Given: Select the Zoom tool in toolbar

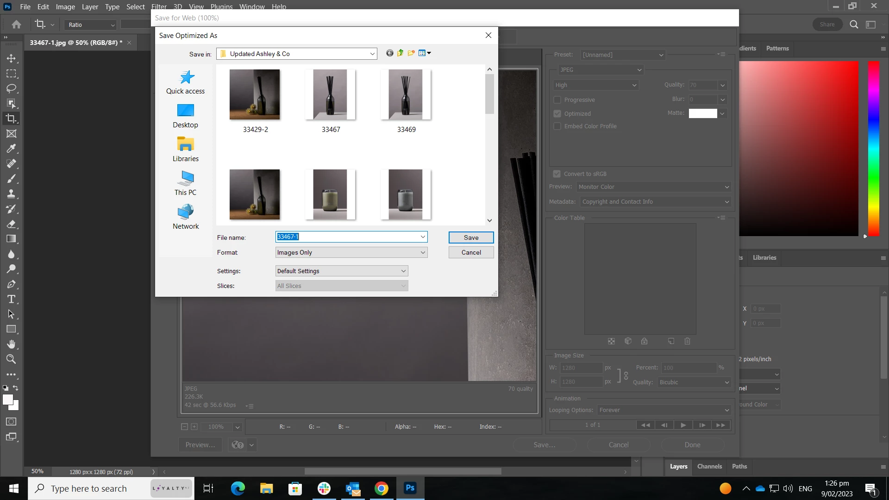Looking at the screenshot, I should 11,359.
